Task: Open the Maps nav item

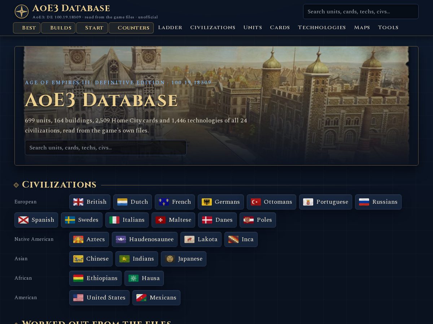Action: tap(362, 27)
